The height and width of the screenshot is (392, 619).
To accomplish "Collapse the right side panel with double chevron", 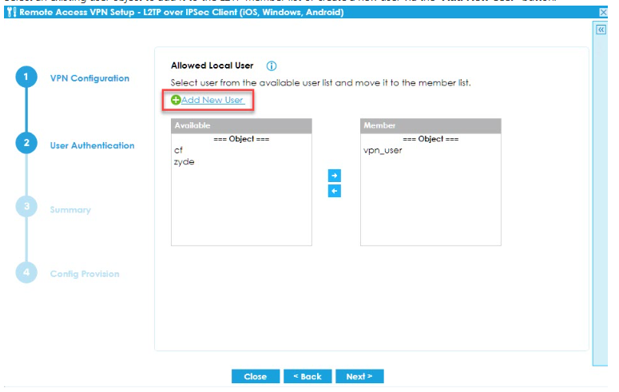I will pyautogui.click(x=601, y=30).
